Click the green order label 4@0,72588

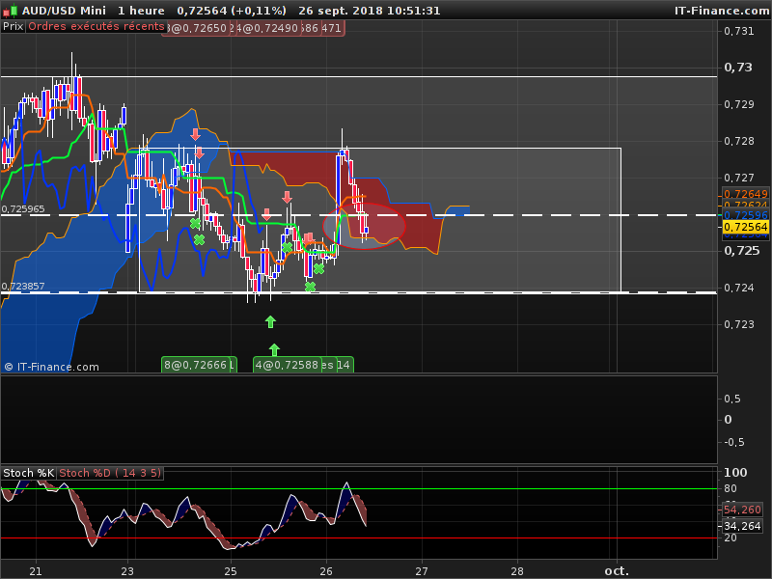point(287,365)
